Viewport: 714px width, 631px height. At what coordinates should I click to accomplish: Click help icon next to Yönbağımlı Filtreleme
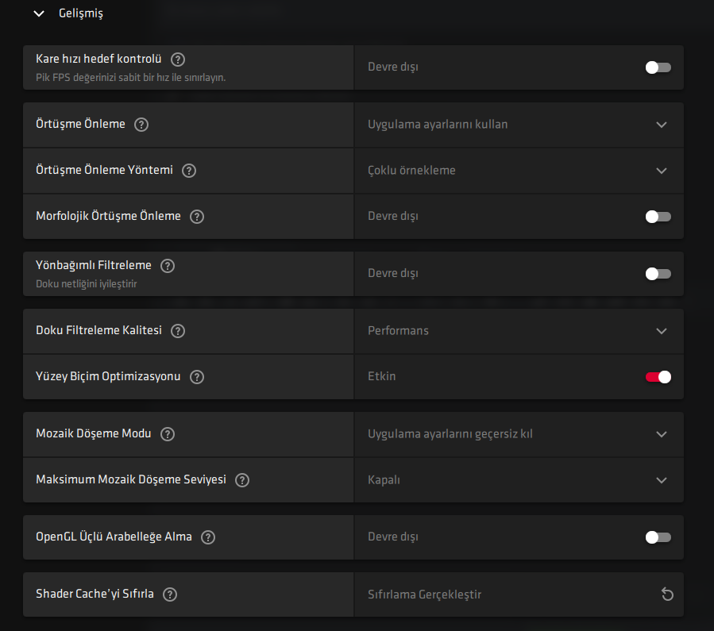pos(168,266)
